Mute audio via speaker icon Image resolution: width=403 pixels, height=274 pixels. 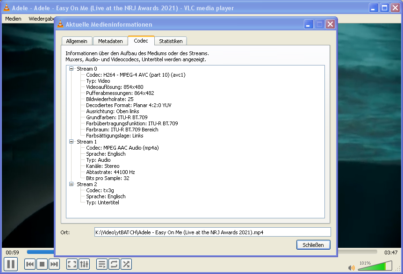point(352,268)
